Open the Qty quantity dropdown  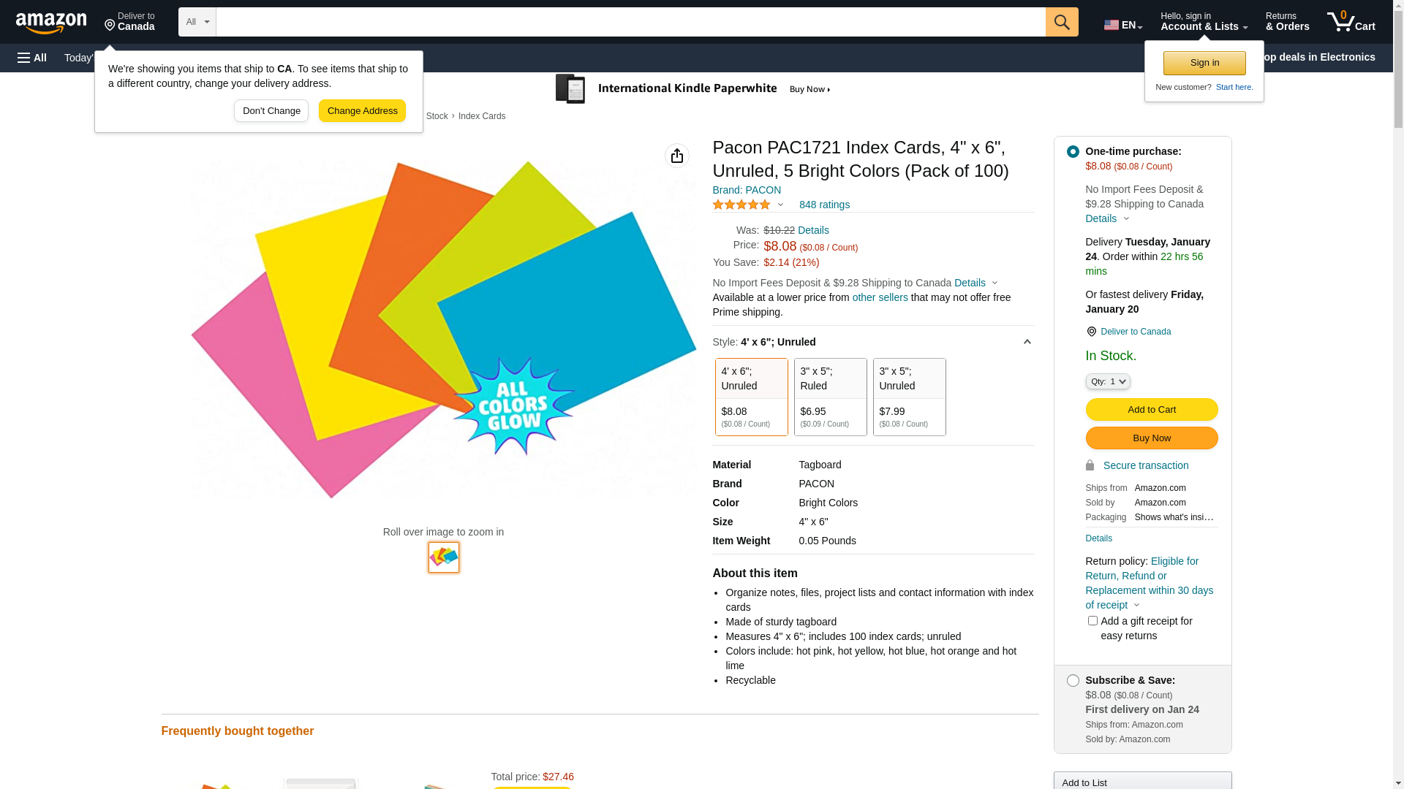point(1108,381)
